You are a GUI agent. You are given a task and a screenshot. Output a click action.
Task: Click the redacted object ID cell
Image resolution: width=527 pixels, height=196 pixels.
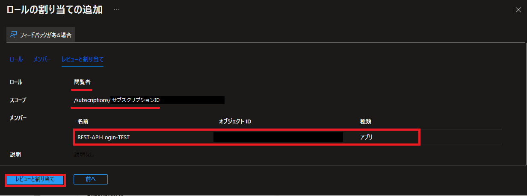pos(278,137)
